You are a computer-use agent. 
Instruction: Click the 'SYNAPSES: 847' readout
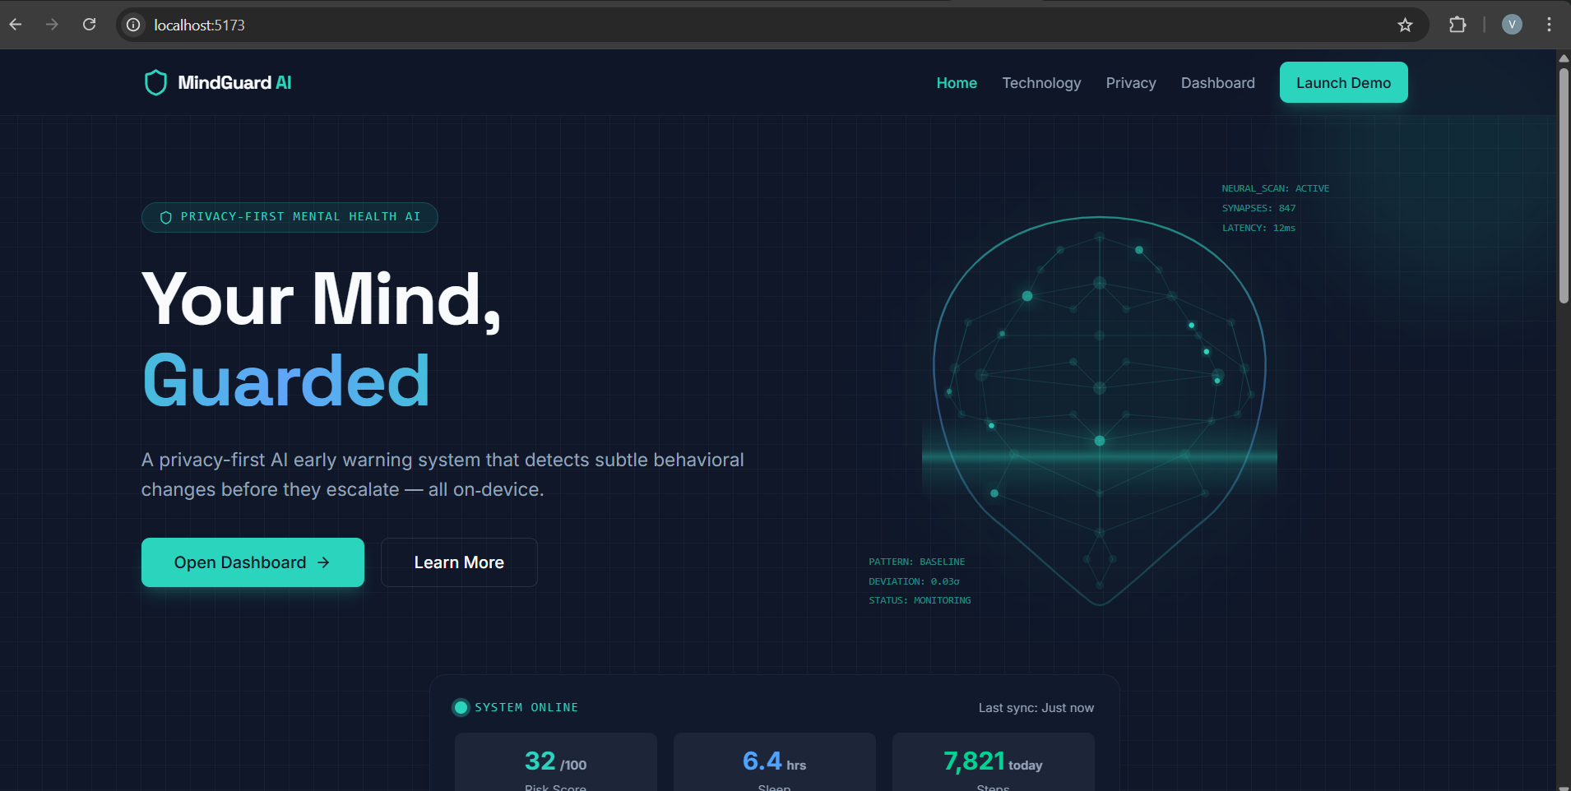pos(1258,208)
